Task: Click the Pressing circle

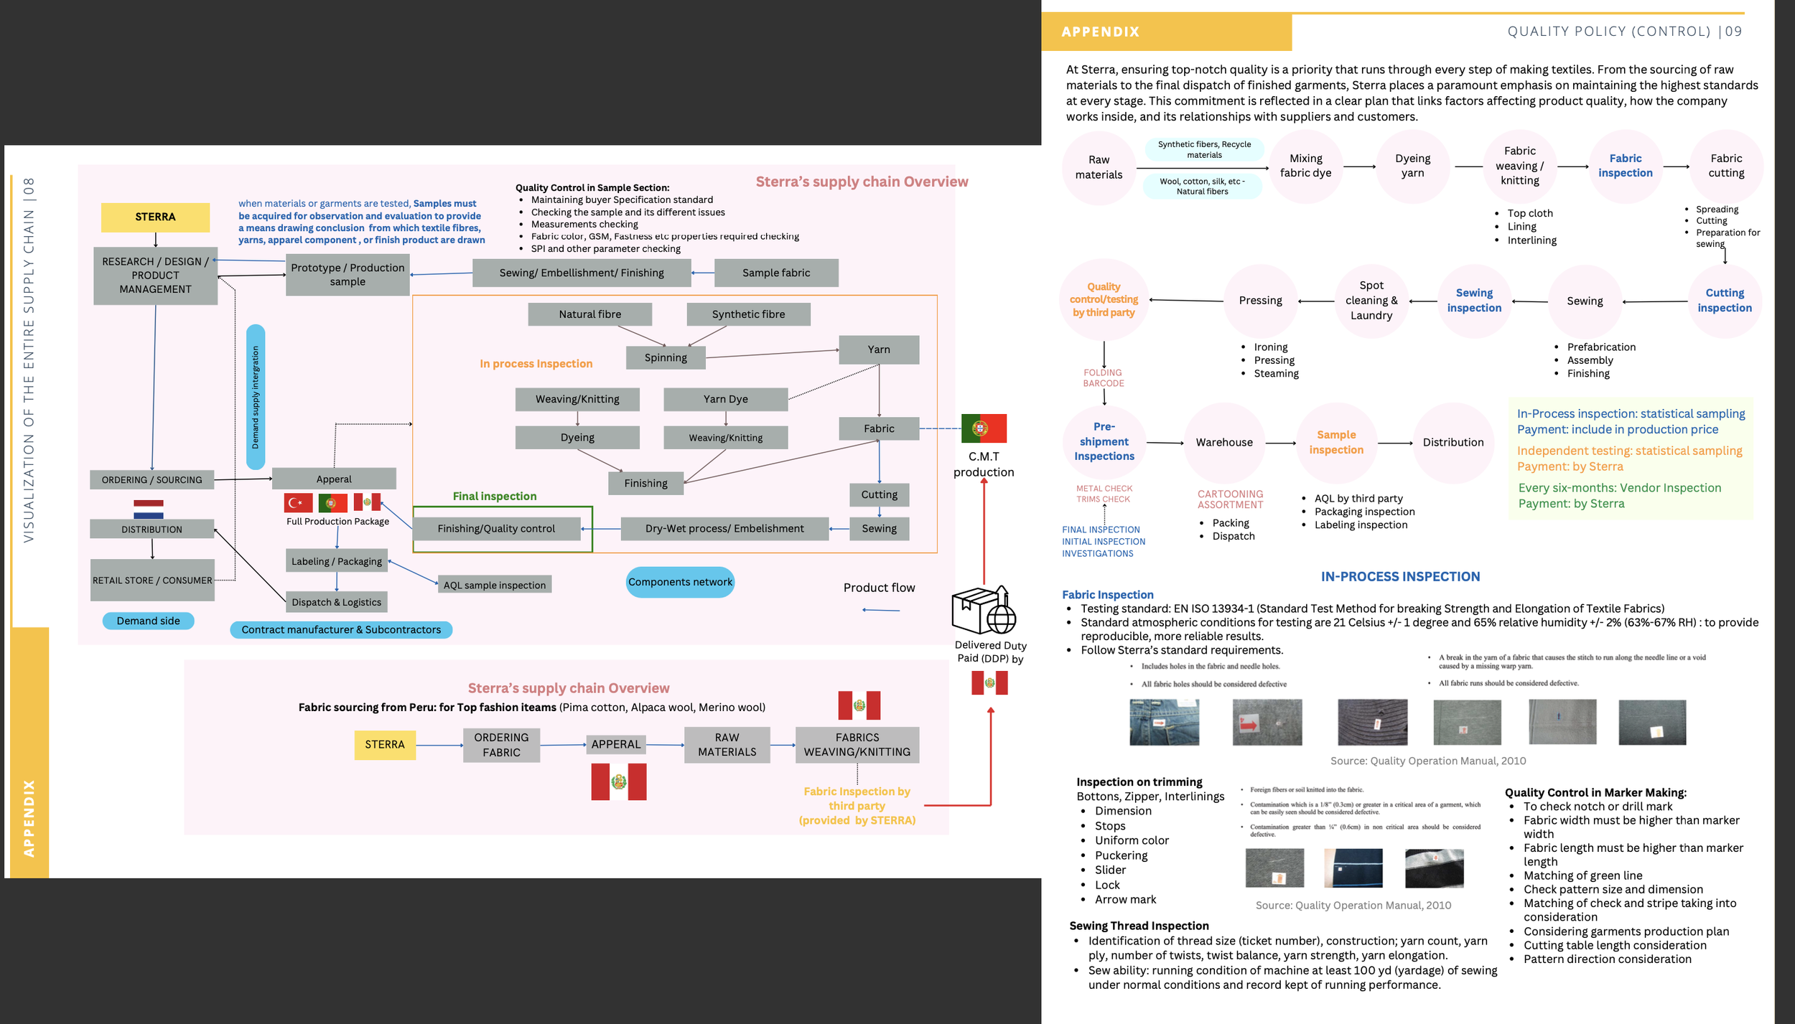Action: tap(1260, 301)
